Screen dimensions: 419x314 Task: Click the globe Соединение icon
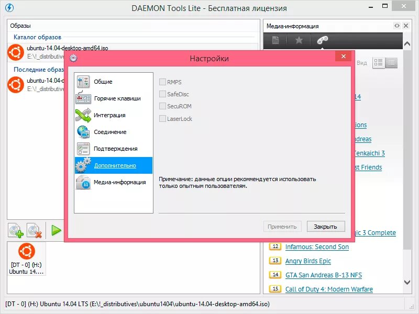click(x=83, y=132)
